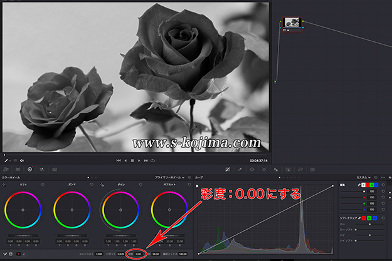Switch to adjustment page 2

(24, 254)
